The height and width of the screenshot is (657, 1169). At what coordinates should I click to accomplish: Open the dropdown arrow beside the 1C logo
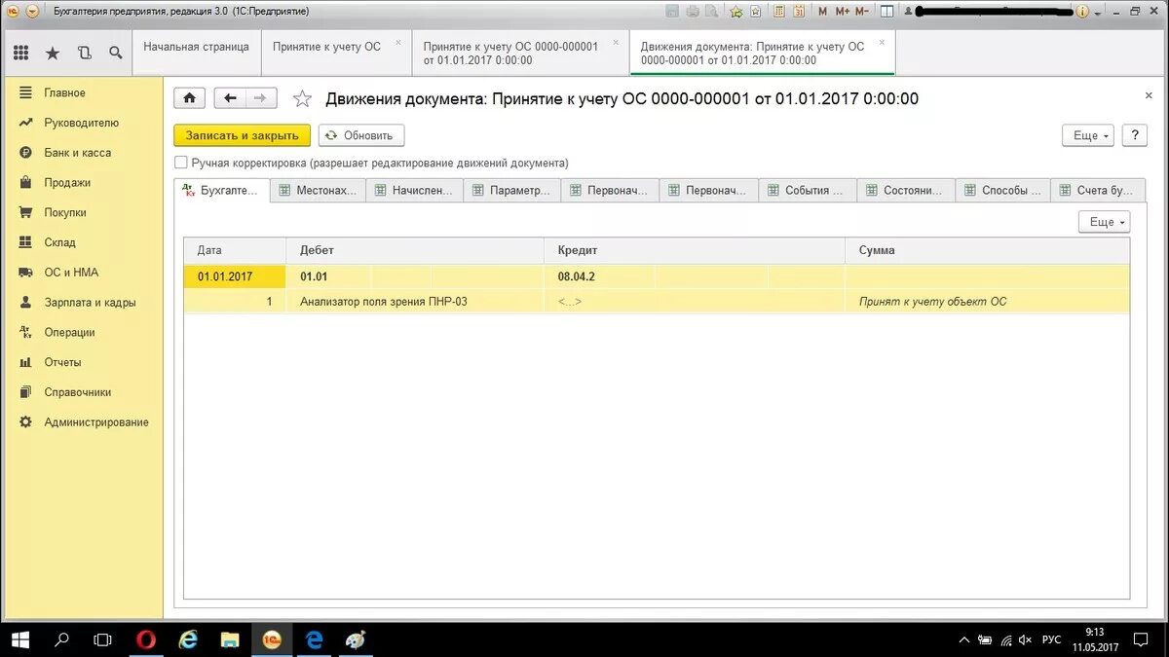(32, 12)
